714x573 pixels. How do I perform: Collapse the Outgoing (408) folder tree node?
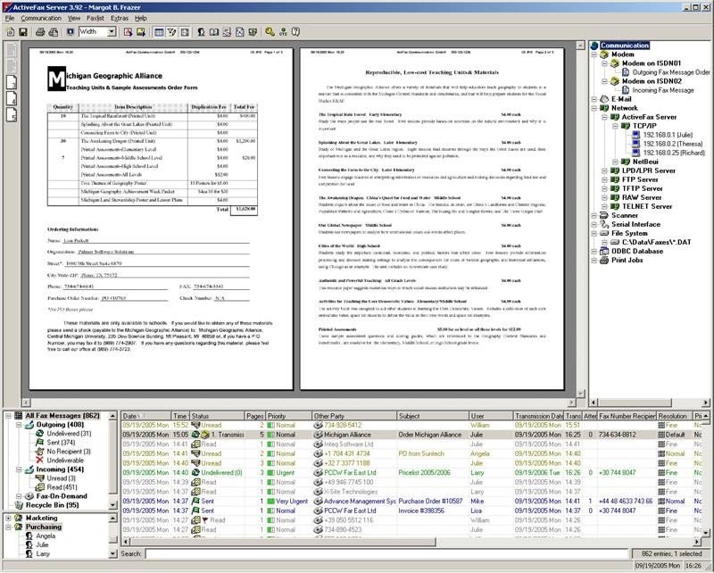[19, 425]
